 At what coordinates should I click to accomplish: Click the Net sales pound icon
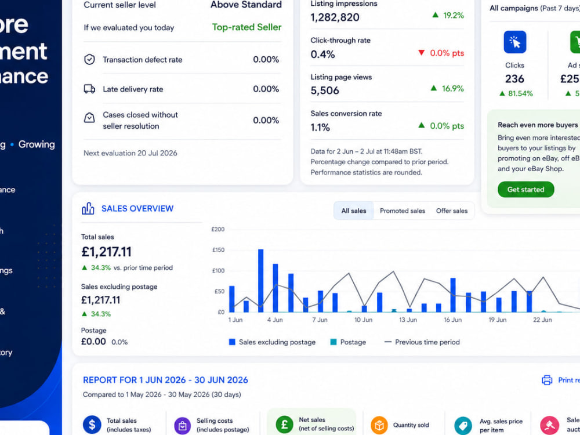point(284,425)
